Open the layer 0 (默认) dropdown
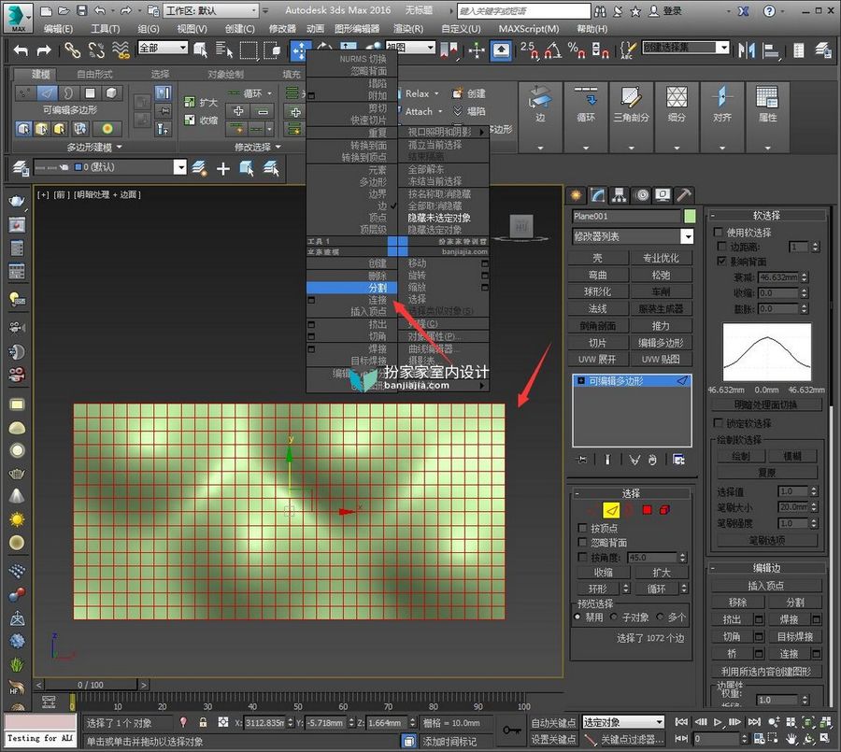 109,167
